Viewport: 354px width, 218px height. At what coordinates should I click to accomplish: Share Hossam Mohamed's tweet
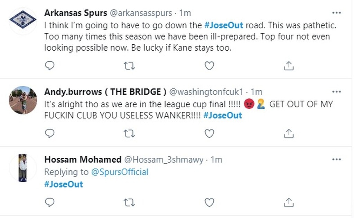pyautogui.click(x=289, y=202)
